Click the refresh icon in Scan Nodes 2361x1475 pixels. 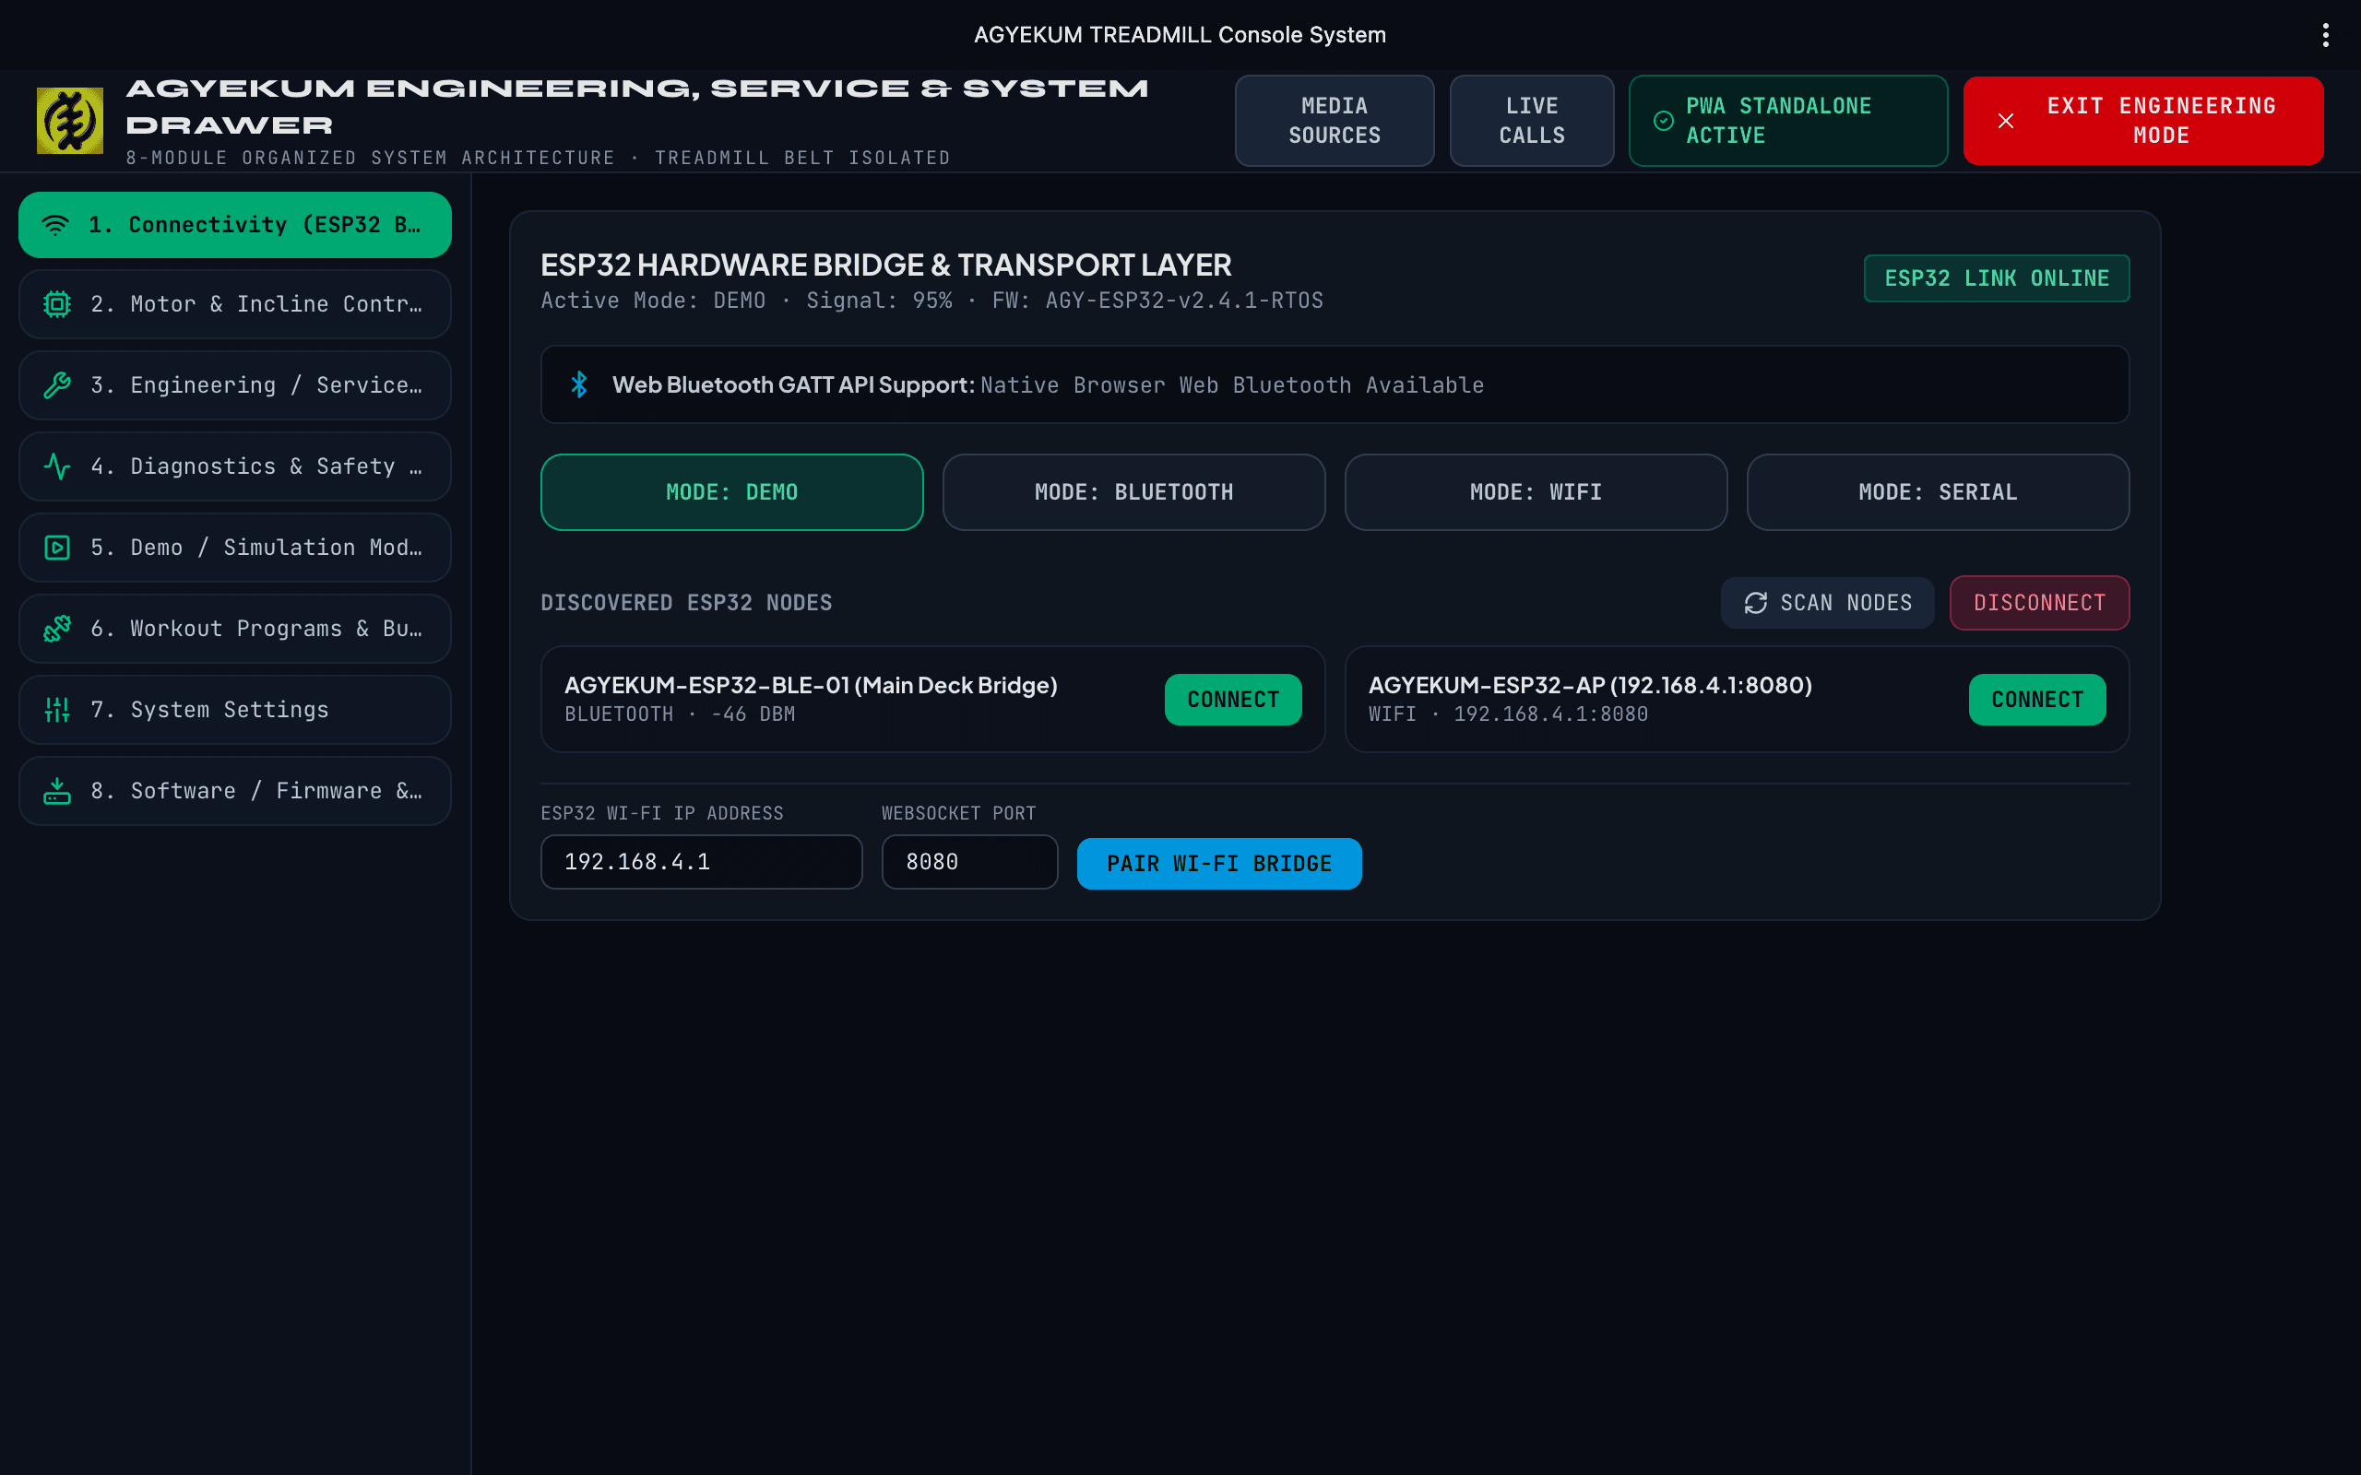point(1755,603)
